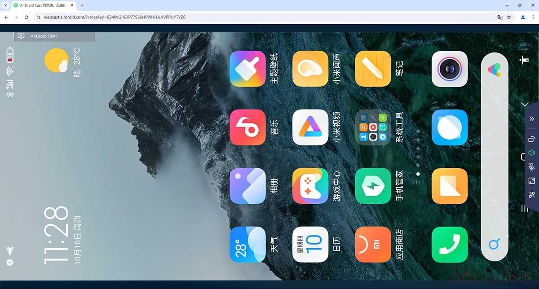Open the 小米视频 video app icon

coord(310,127)
